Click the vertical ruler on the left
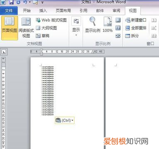 coord(3,103)
